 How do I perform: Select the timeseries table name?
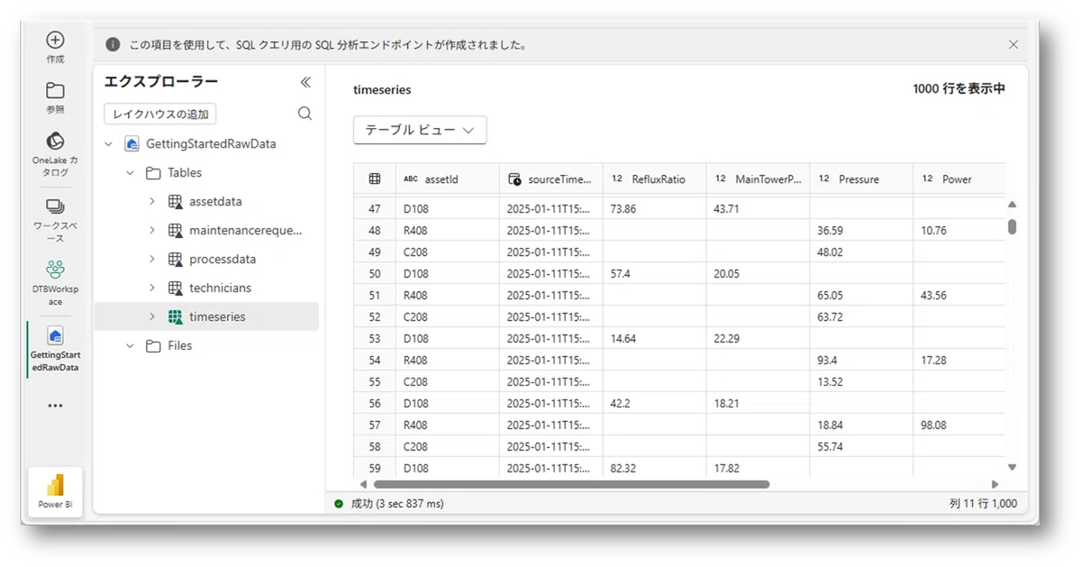(217, 316)
